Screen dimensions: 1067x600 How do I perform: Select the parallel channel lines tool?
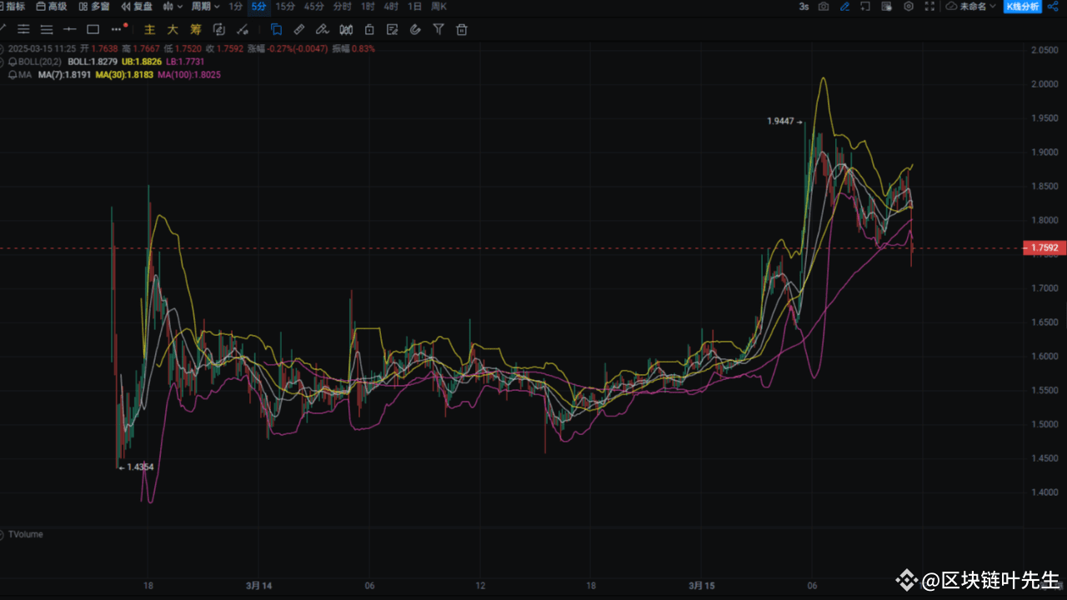23,29
